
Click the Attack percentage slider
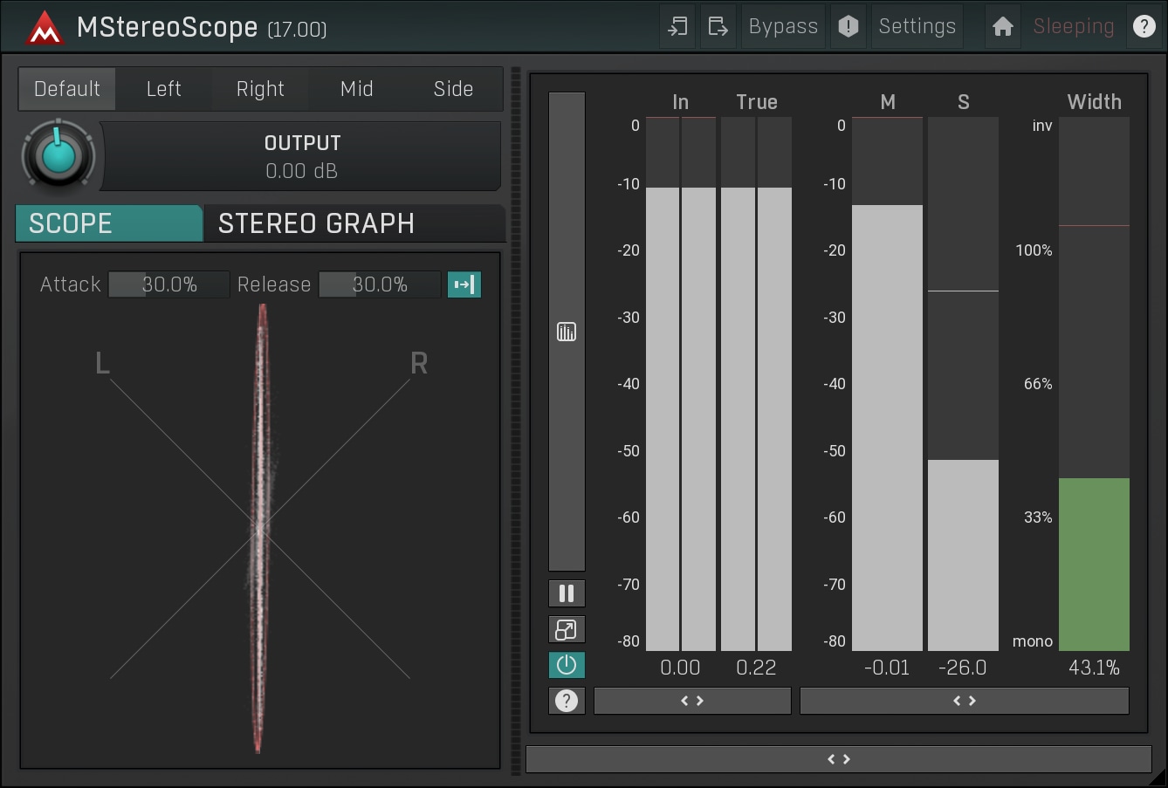tap(168, 284)
